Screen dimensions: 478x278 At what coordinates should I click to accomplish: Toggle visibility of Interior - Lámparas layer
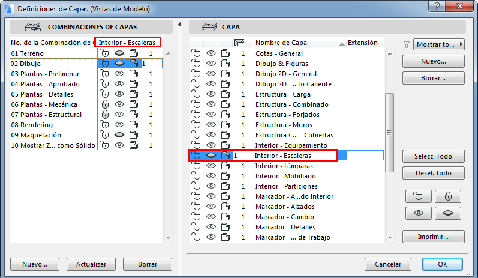click(x=211, y=166)
